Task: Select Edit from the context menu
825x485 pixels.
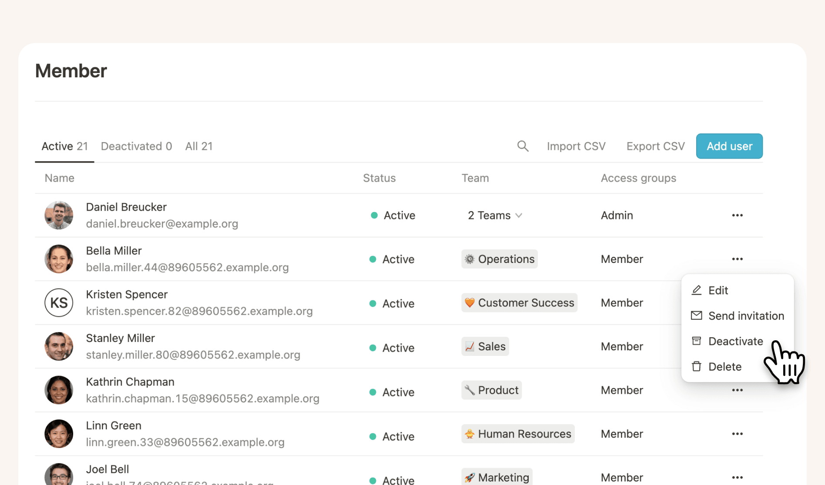Action: pos(718,290)
